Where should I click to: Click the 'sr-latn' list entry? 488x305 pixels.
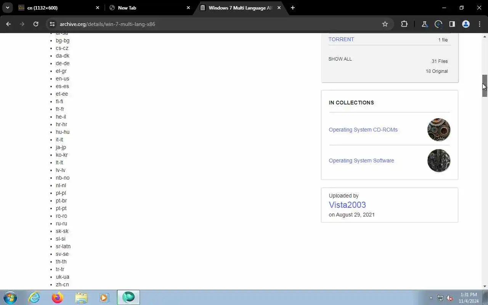click(x=63, y=246)
